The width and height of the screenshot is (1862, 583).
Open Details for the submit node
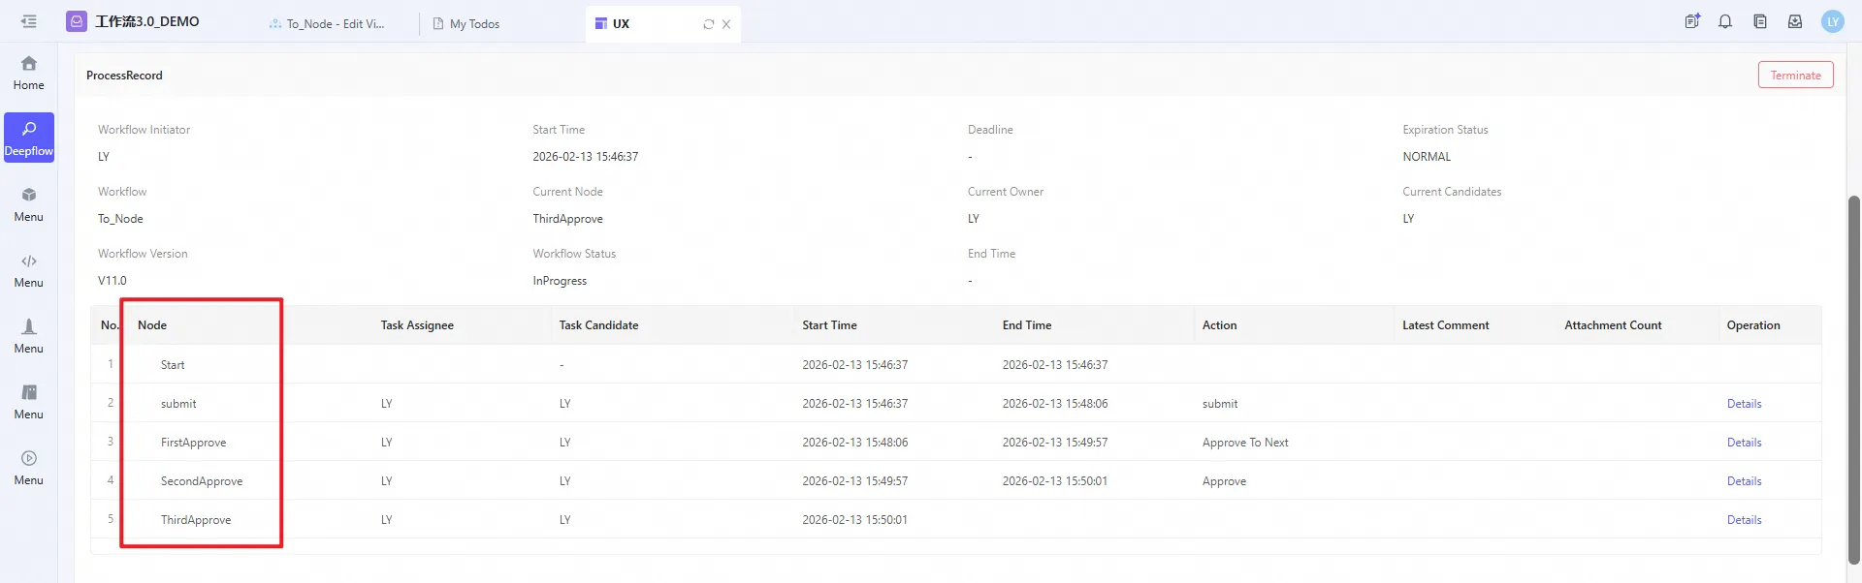(1744, 404)
